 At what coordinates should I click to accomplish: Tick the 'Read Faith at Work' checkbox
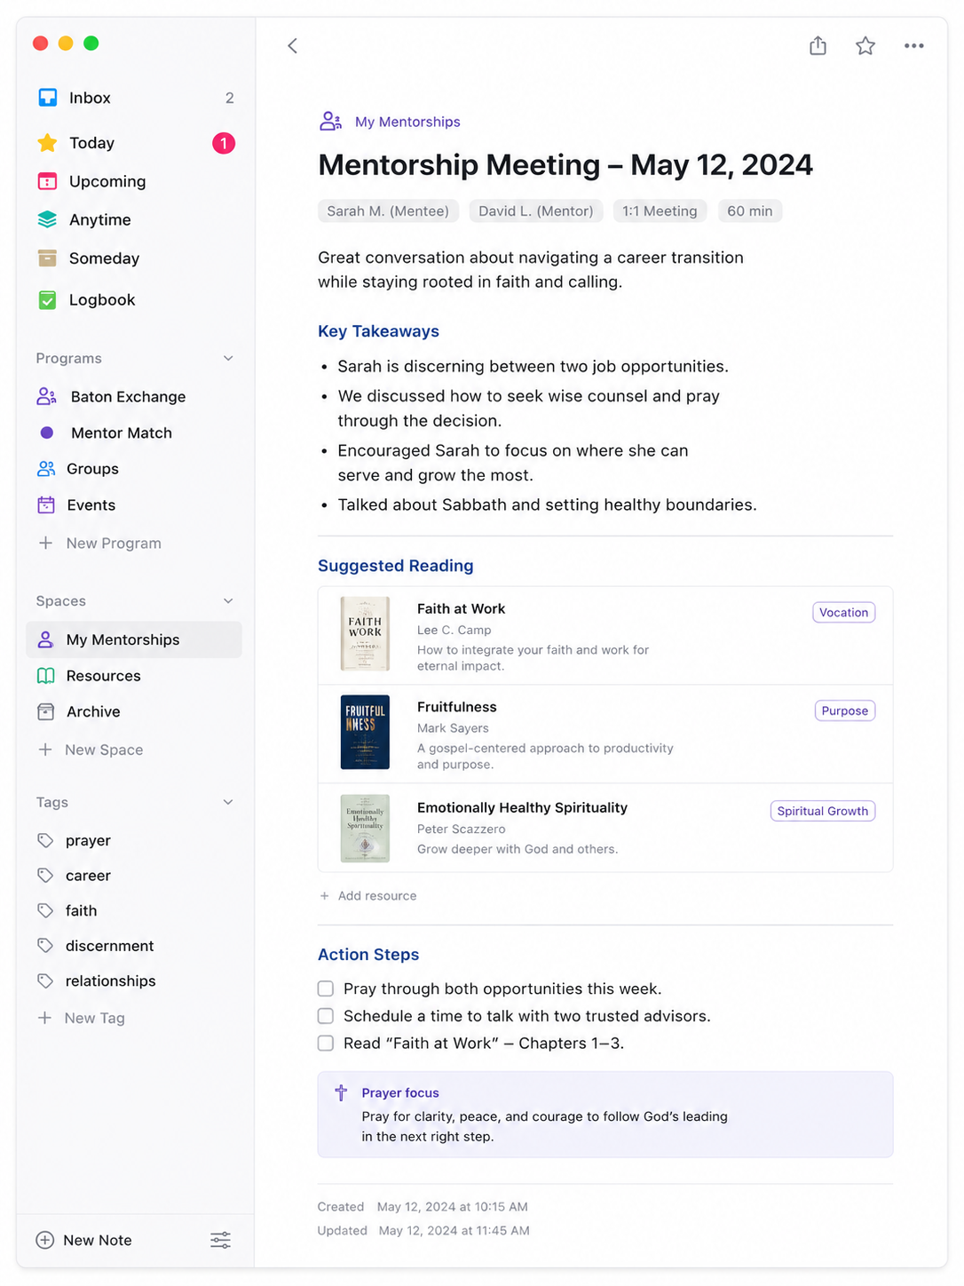(x=326, y=1043)
